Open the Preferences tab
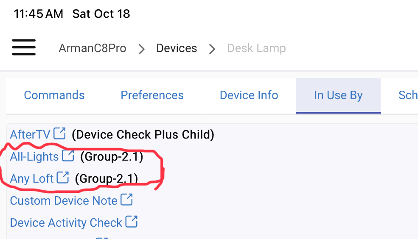The width and height of the screenshot is (418, 239). coord(152,95)
